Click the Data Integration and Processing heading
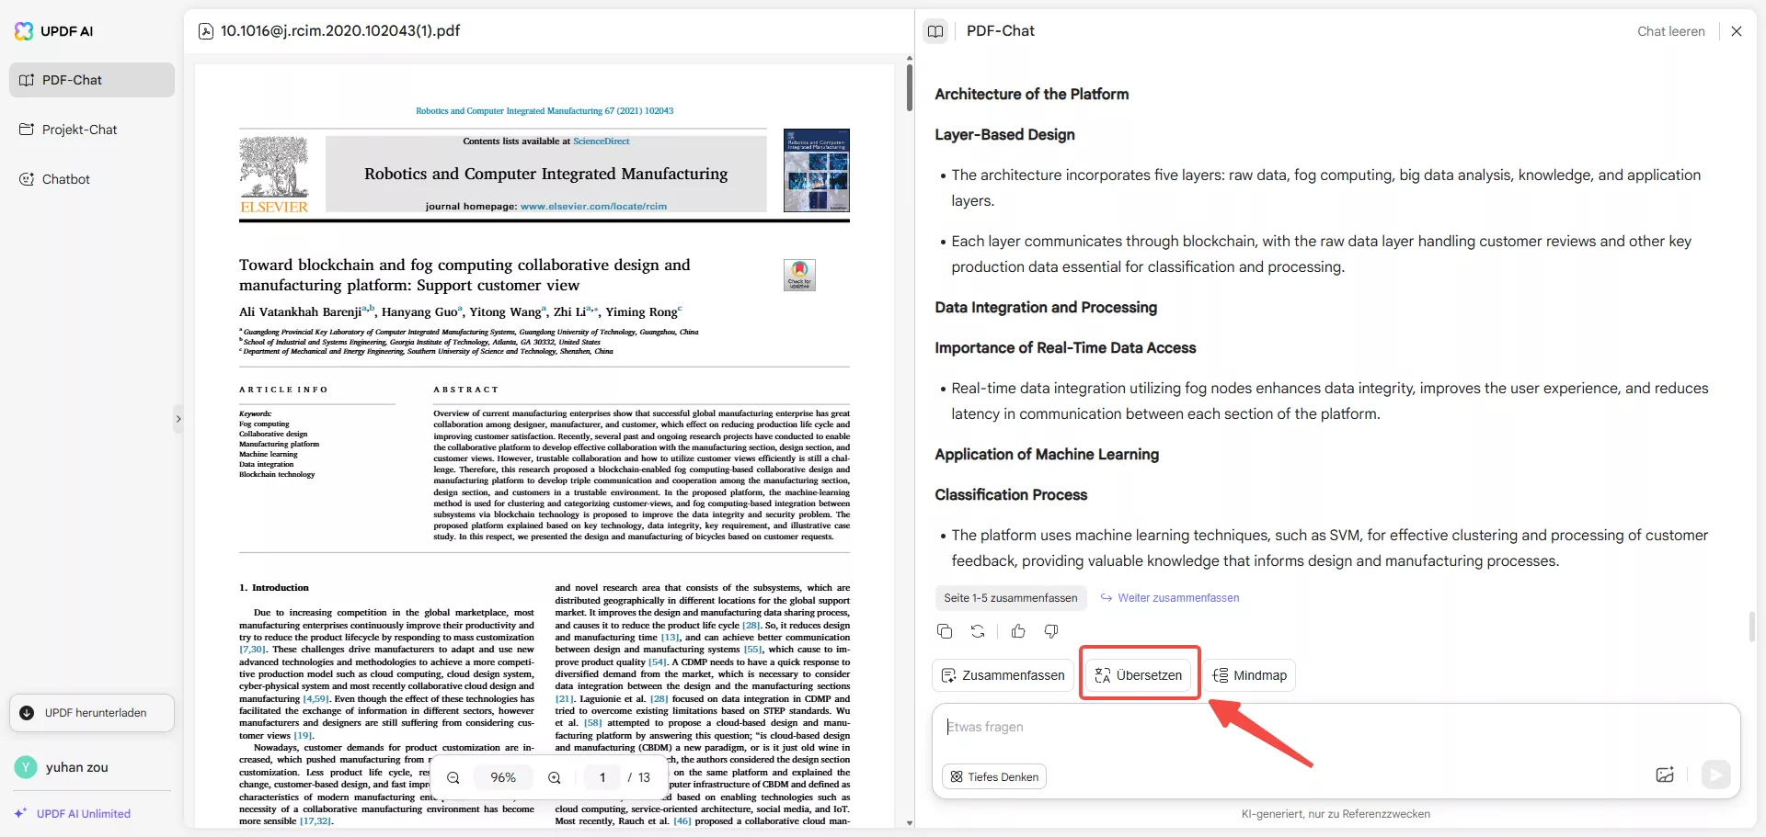 (1046, 307)
